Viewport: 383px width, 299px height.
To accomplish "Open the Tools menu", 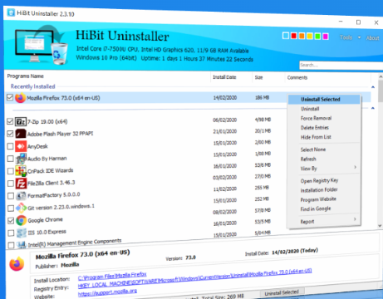I will click(346, 37).
